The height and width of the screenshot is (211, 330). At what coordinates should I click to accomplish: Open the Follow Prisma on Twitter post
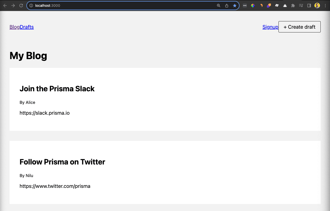click(62, 162)
